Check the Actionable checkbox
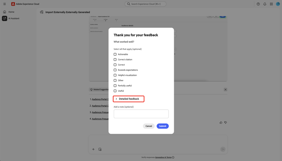Image resolution: width=282 pixels, height=161 pixels. point(115,54)
